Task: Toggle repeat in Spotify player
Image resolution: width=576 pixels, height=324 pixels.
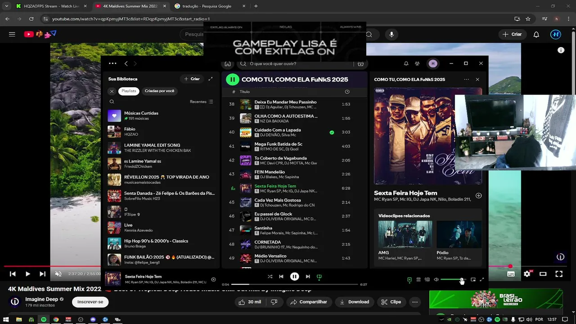Action: click(319, 277)
